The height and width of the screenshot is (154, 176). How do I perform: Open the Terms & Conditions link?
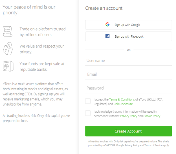[122, 99]
